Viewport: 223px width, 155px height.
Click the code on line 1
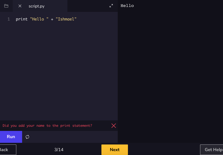click(46, 19)
